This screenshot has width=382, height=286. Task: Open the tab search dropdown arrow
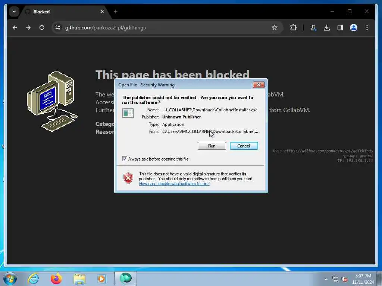[x=14, y=12]
